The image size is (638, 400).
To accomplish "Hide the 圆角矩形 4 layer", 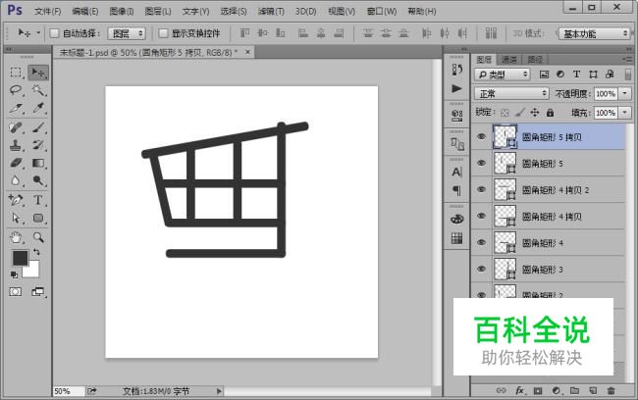I will pyautogui.click(x=481, y=242).
